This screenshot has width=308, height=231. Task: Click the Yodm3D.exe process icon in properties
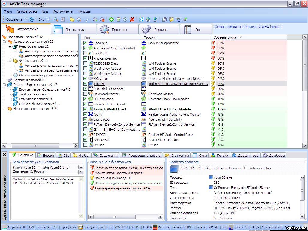[x=211, y=177]
